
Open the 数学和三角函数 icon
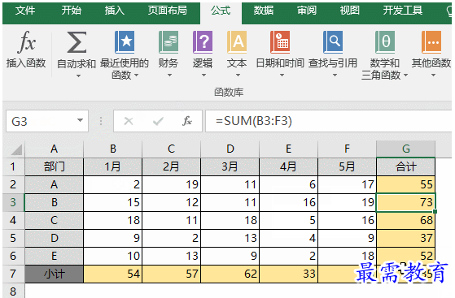coord(385,42)
